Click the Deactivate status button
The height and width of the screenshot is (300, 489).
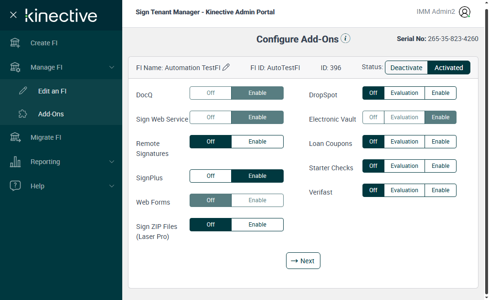[406, 68]
